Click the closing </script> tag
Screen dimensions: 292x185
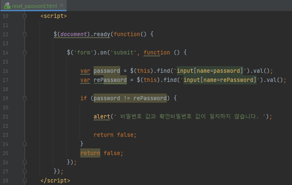coord(55,180)
